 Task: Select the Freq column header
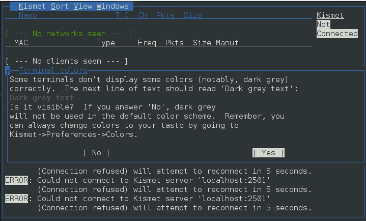[x=147, y=43]
